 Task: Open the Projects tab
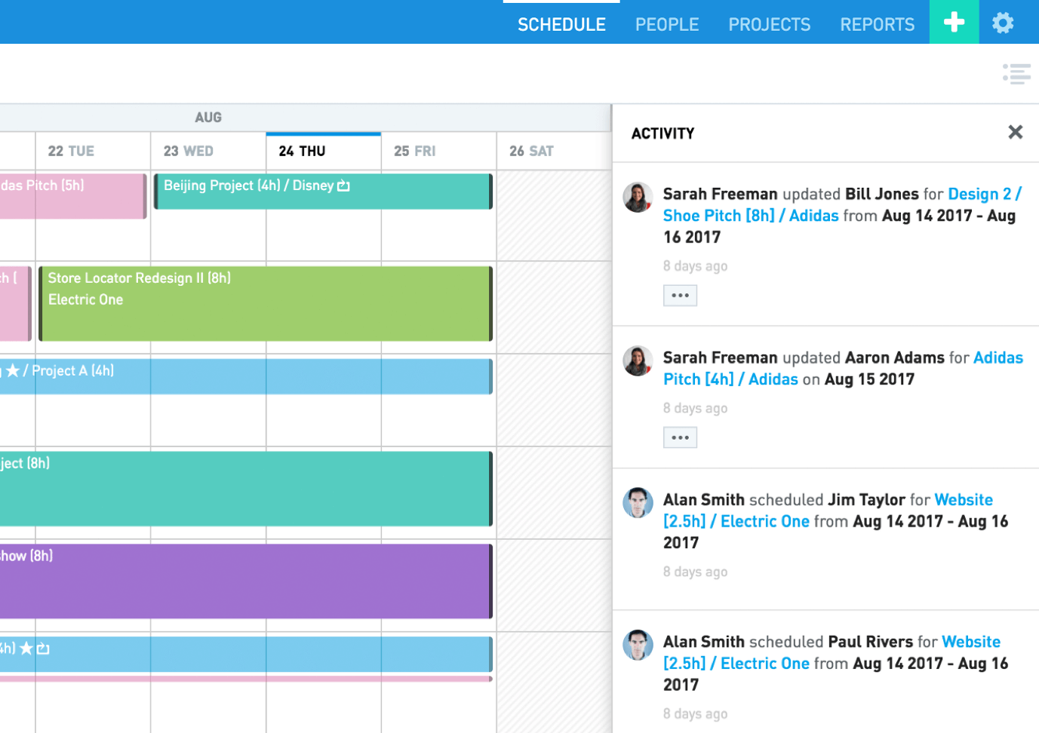[x=770, y=24]
